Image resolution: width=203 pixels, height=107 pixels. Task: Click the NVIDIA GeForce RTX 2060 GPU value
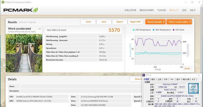34,101
